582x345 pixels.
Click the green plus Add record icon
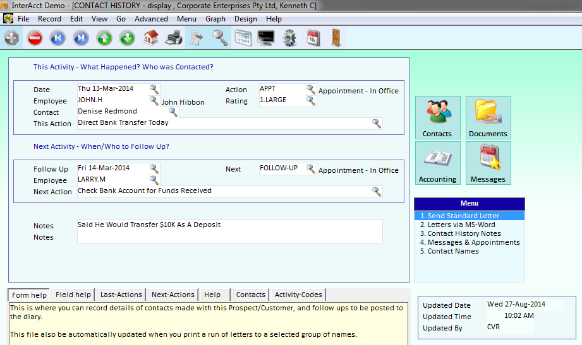click(11, 38)
